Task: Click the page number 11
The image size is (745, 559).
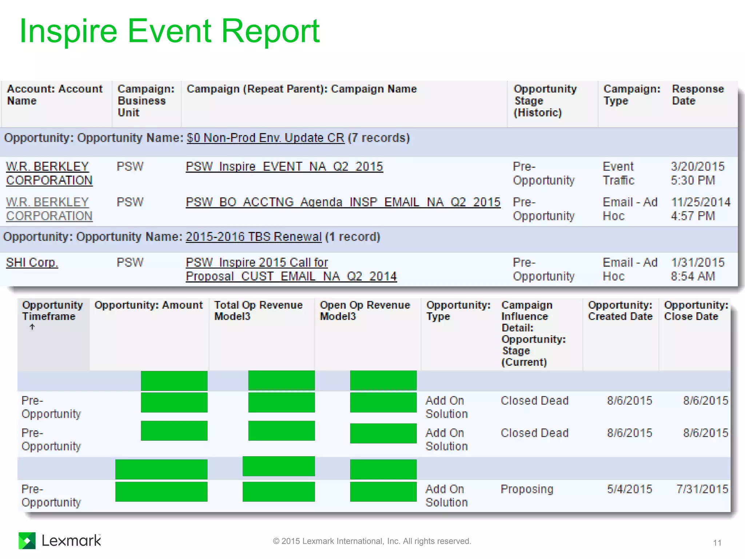Action: point(717,543)
